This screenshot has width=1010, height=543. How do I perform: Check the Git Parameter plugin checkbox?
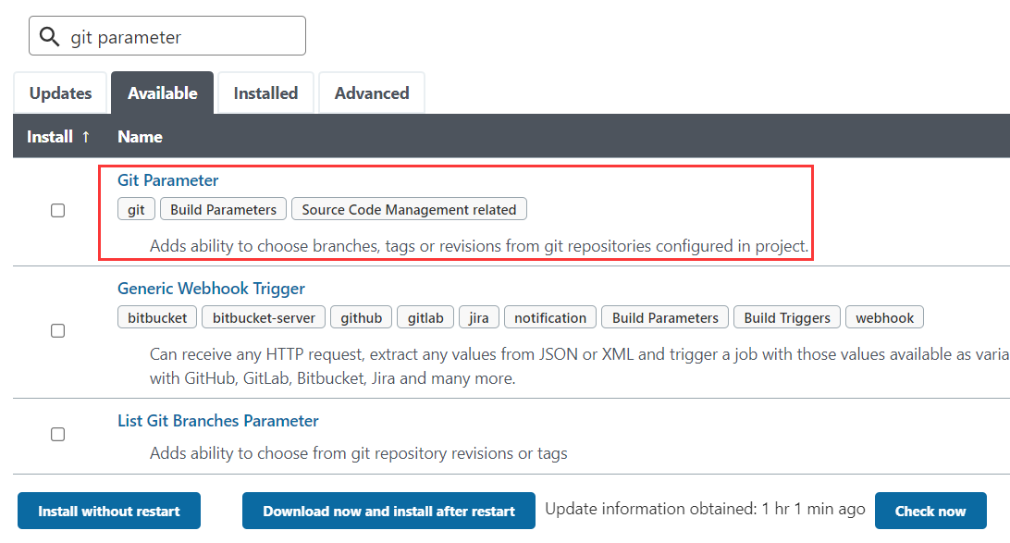[57, 210]
